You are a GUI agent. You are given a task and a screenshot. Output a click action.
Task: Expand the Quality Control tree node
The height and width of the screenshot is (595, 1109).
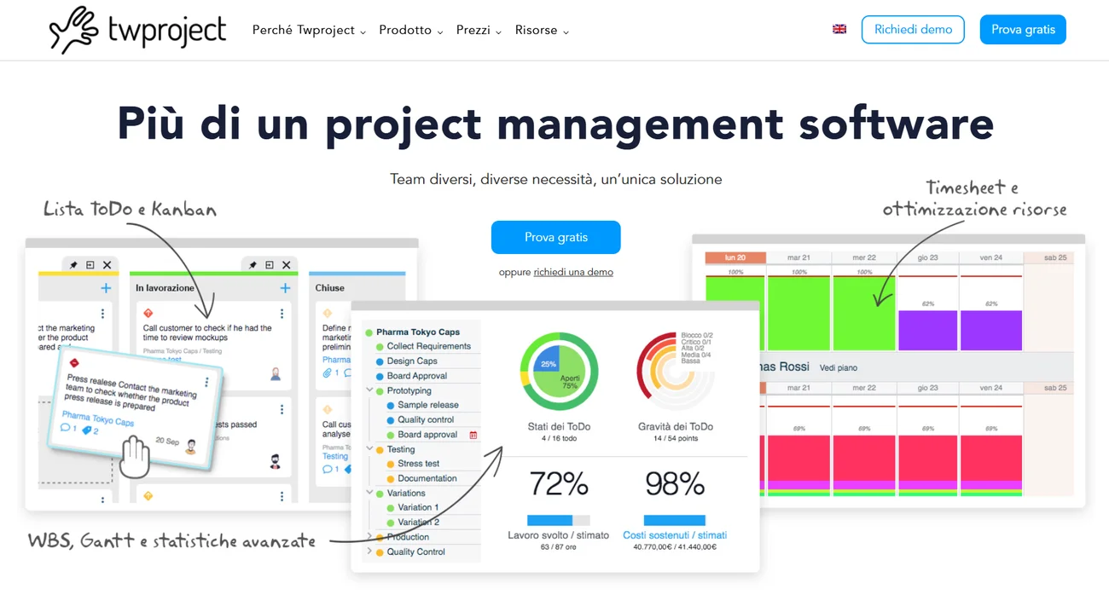(x=369, y=552)
